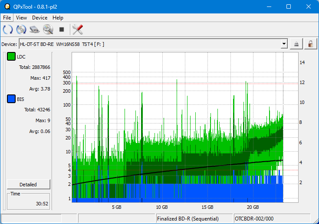Click the magnifier disc test icon
Viewport: 319px width, 224px height.
tap(48, 29)
